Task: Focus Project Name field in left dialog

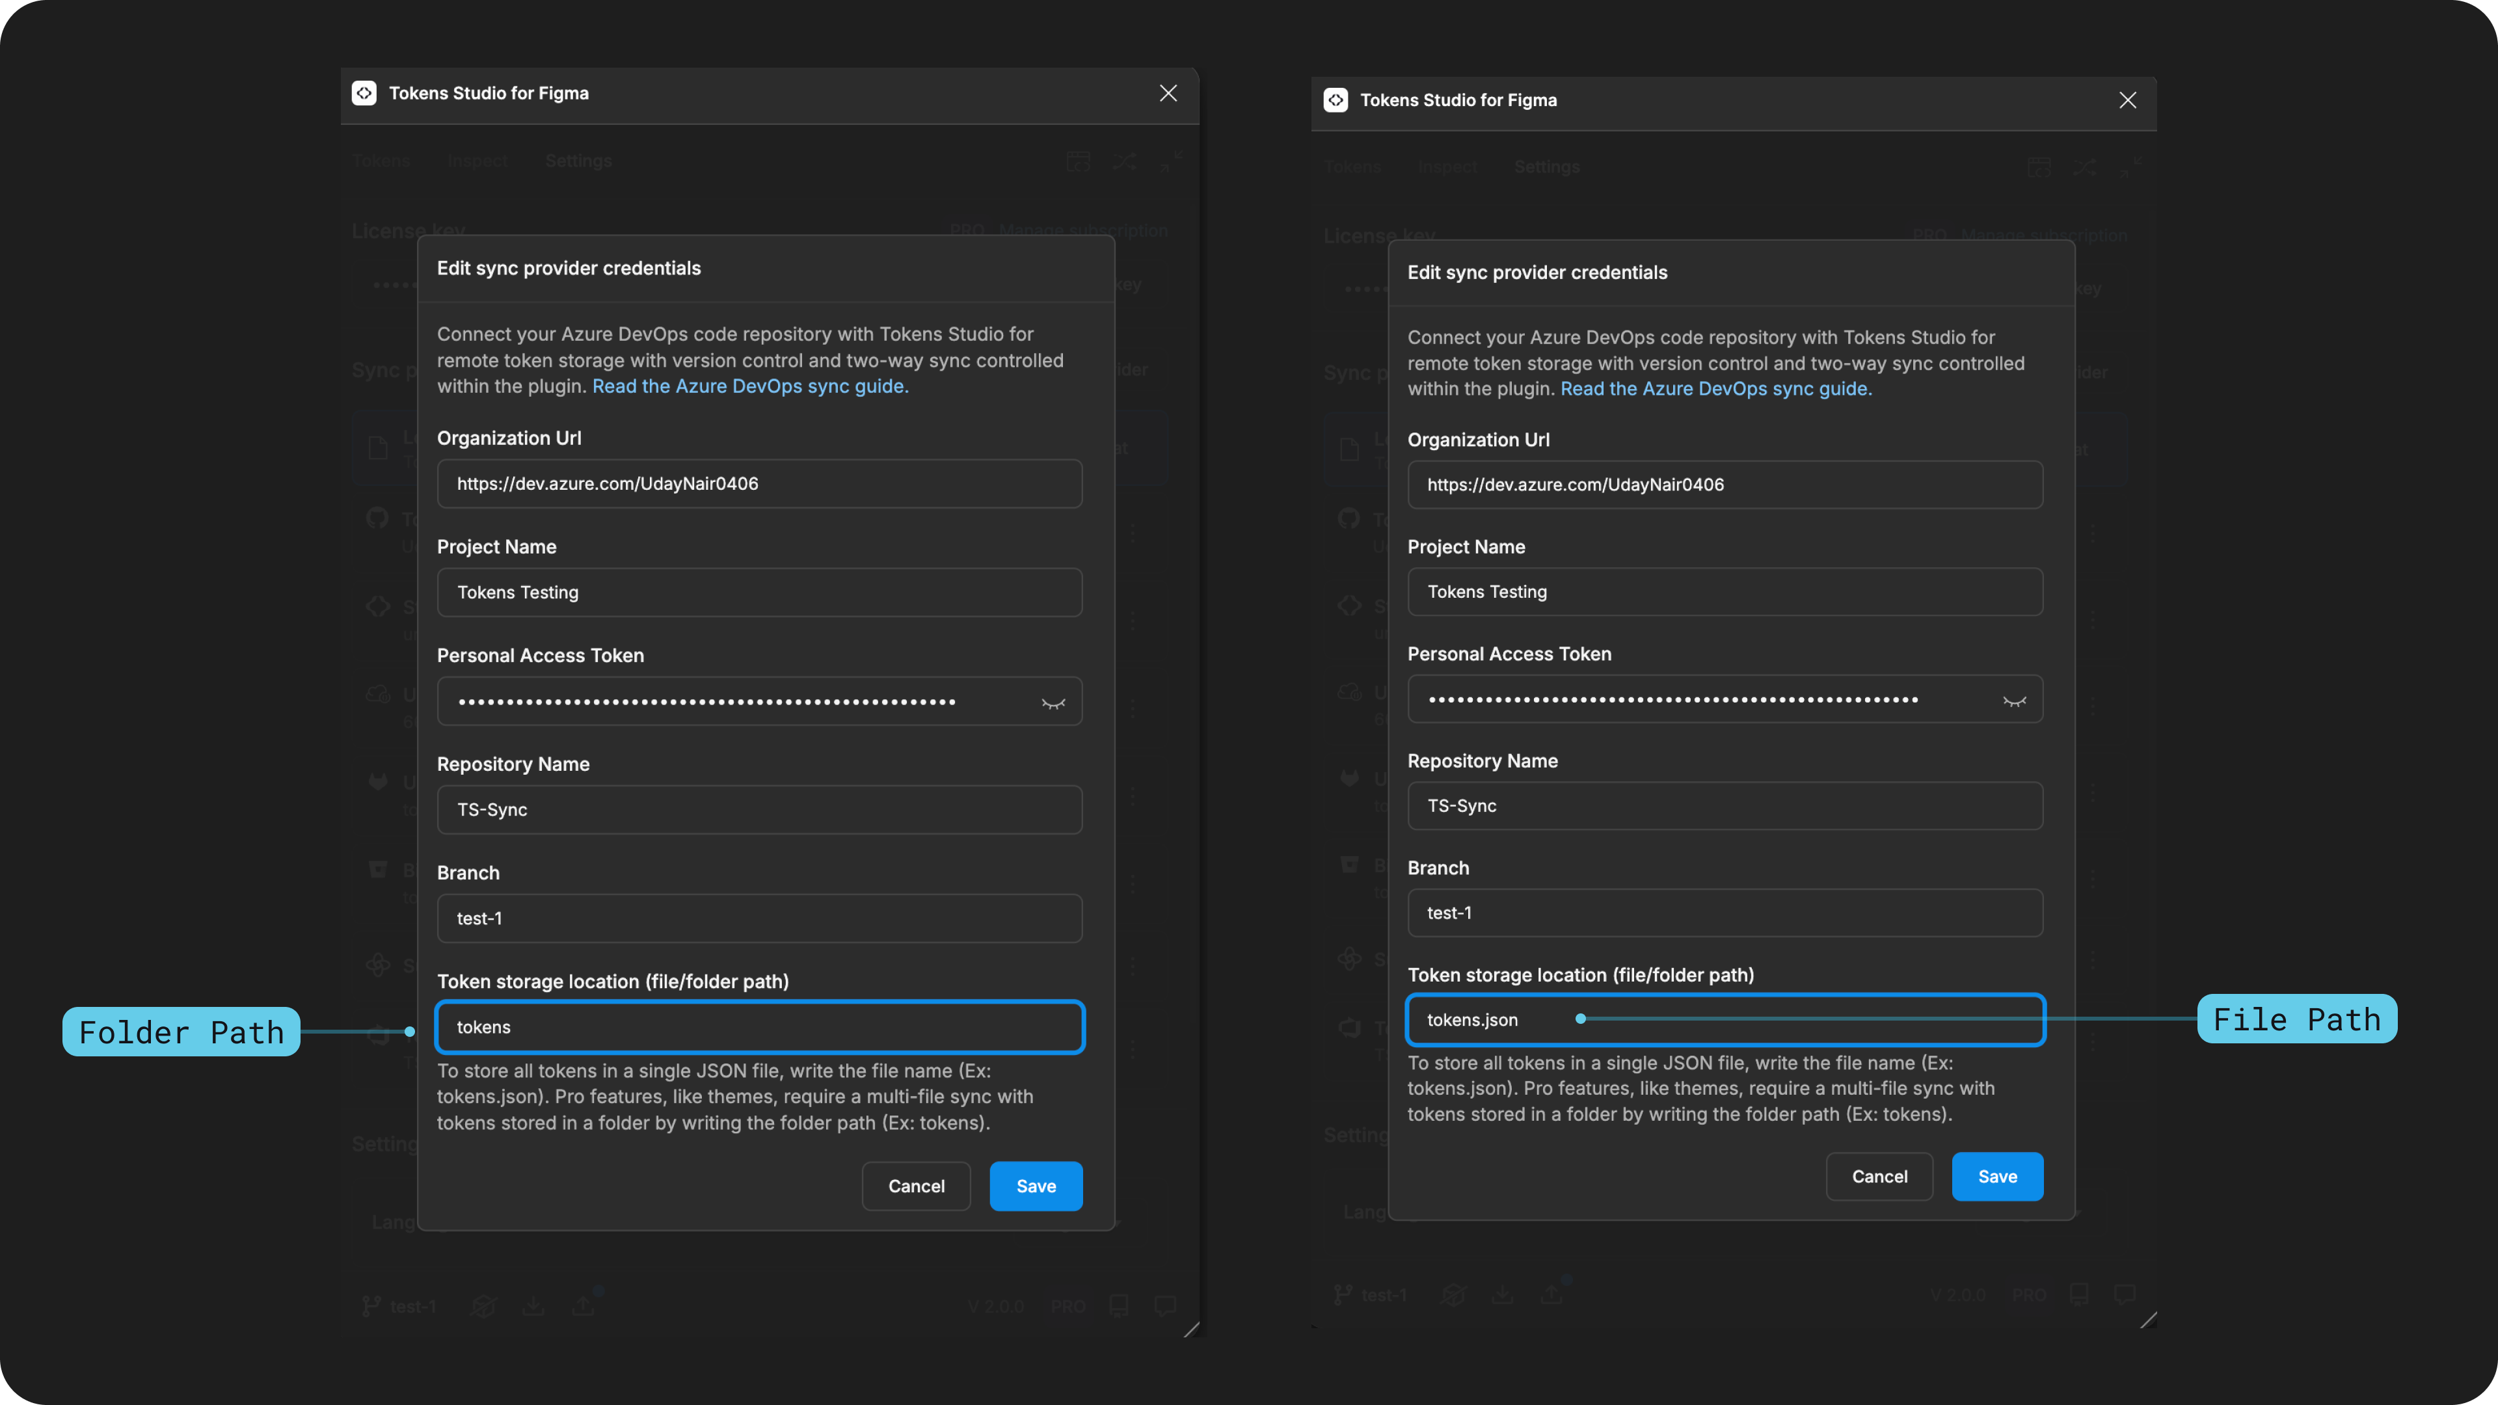Action: pos(759,593)
